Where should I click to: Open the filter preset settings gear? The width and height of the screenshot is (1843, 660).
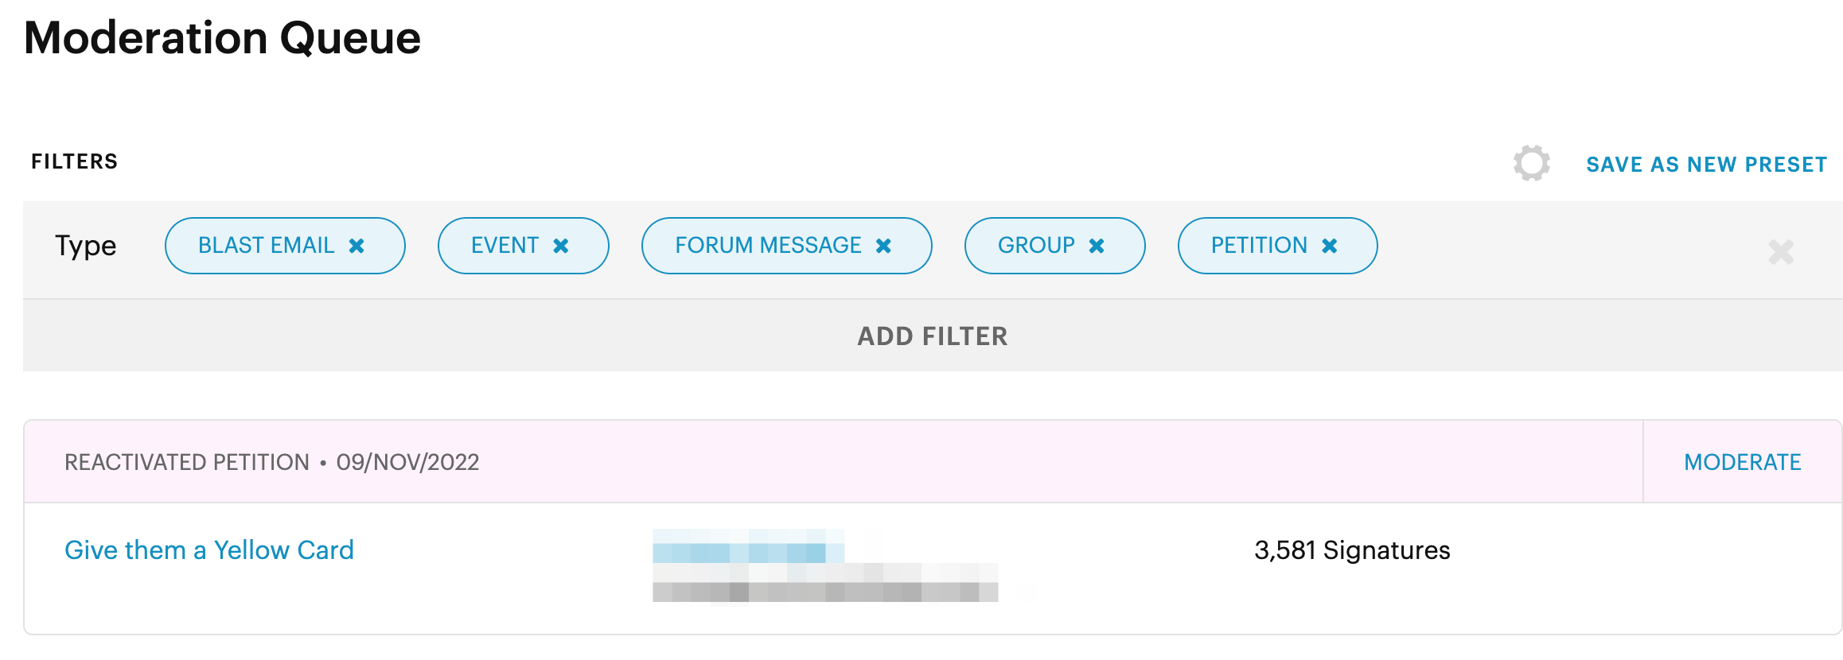(x=1532, y=163)
